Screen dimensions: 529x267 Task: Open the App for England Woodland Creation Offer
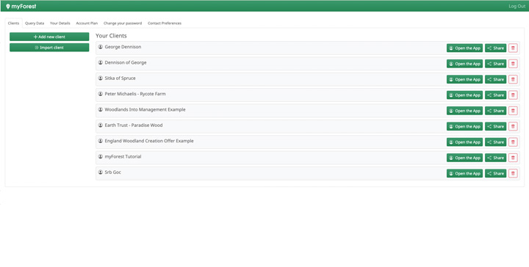click(464, 142)
